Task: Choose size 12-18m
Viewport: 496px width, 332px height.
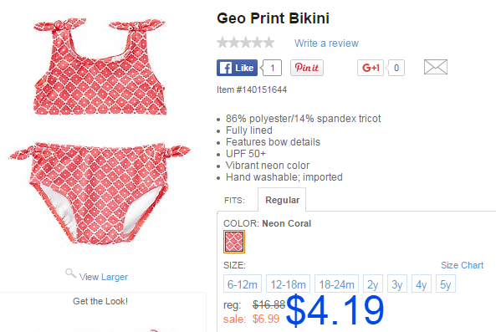Action: (x=289, y=284)
